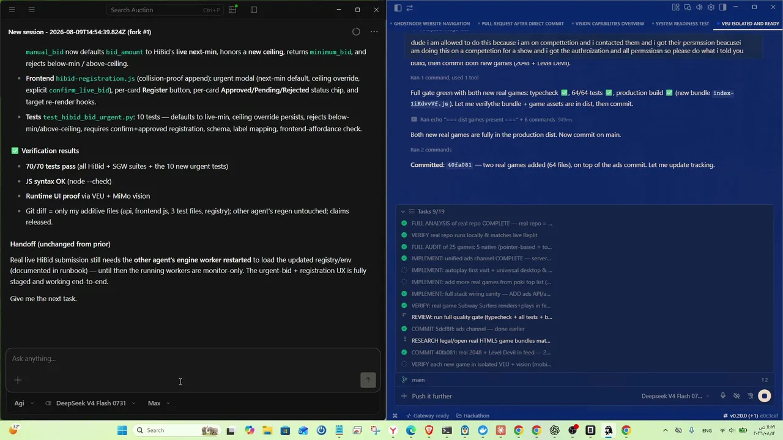Open second list menu icon beside hamburger

tap(32, 10)
